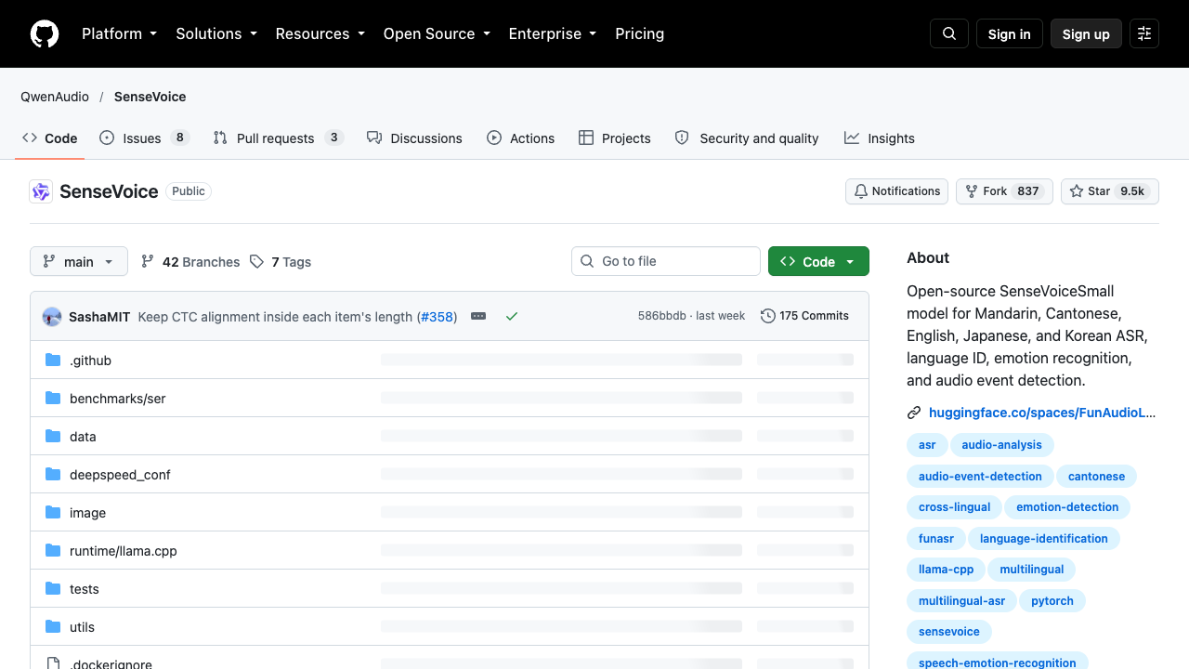1189x669 pixels.
Task: Open the runtime/llama.cpp folder
Action: [123, 551]
